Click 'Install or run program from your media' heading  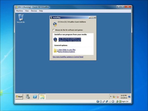pyautogui.click(x=71, y=35)
